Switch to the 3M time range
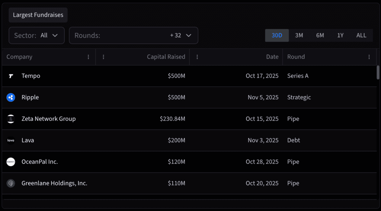 (x=299, y=36)
